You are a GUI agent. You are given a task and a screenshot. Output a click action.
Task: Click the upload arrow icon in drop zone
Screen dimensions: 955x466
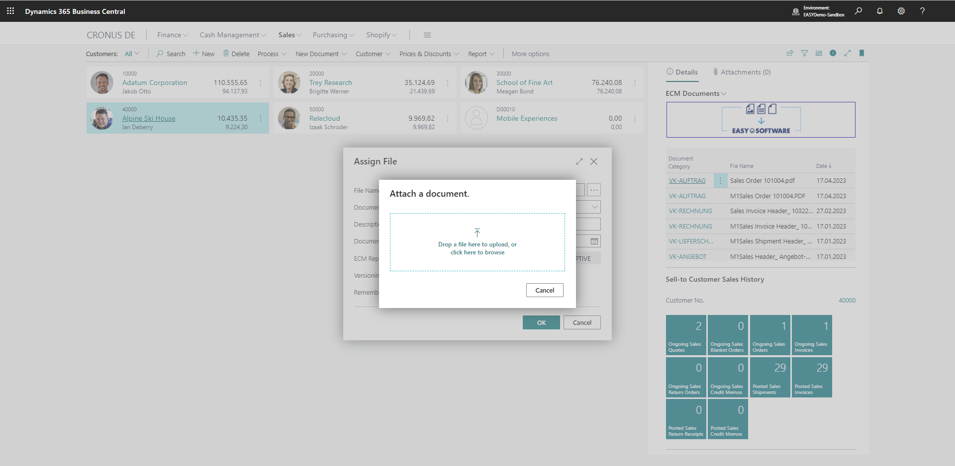pos(477,233)
